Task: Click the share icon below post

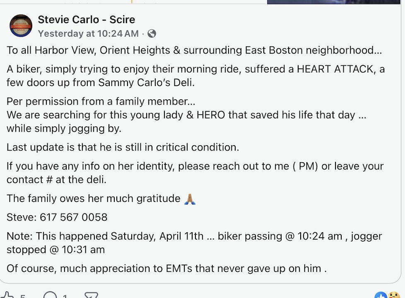Action: (91, 296)
